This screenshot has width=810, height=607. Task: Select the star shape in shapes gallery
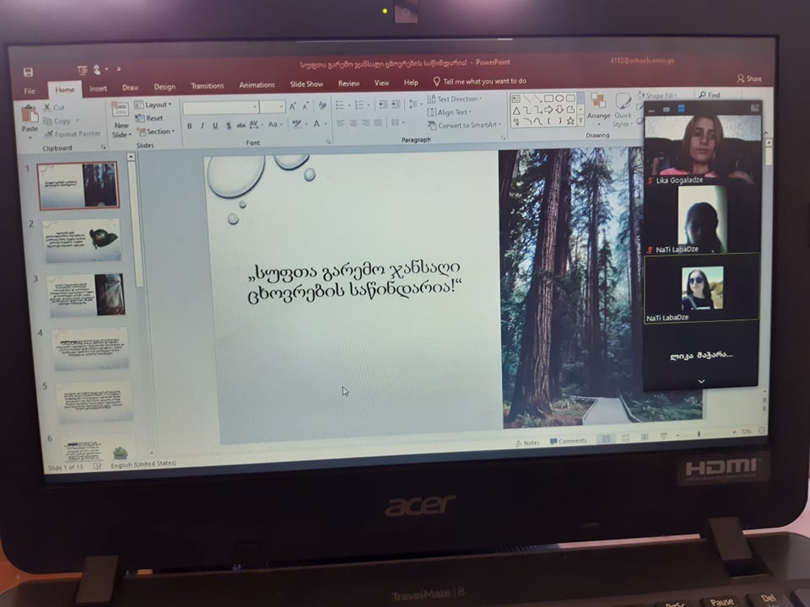click(570, 121)
